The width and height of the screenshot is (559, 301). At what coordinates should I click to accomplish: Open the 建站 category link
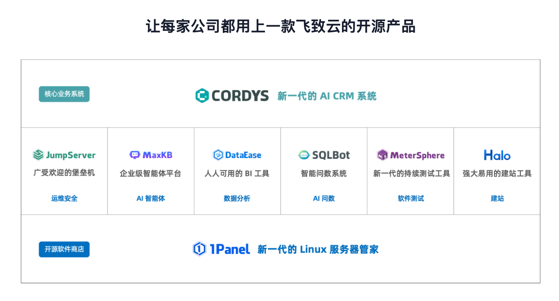coord(497,198)
